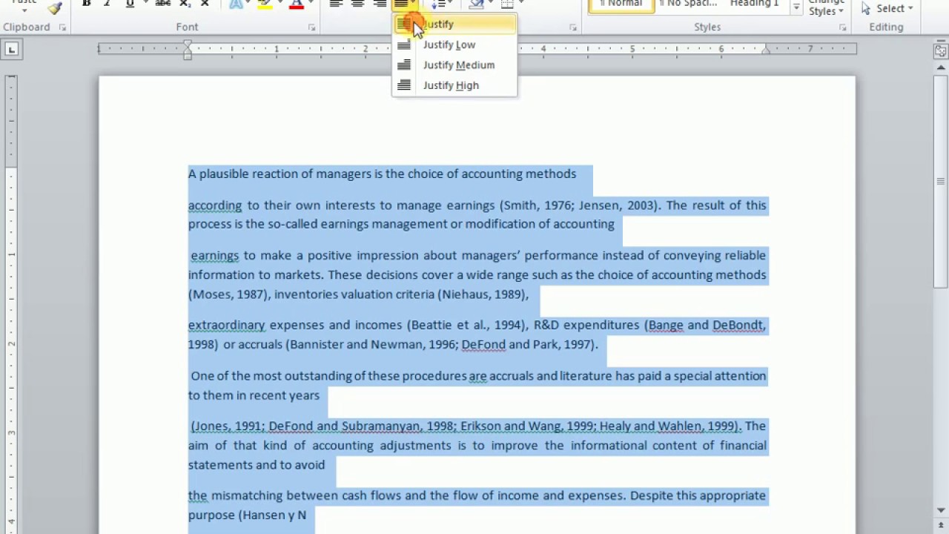The image size is (949, 534).
Task: Click the underlined word 'extraordinary'
Action: pyautogui.click(x=226, y=325)
